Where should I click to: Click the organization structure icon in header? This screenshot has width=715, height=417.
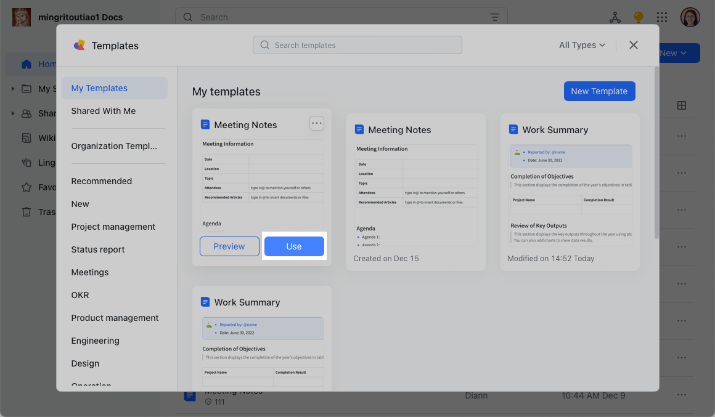(x=615, y=17)
